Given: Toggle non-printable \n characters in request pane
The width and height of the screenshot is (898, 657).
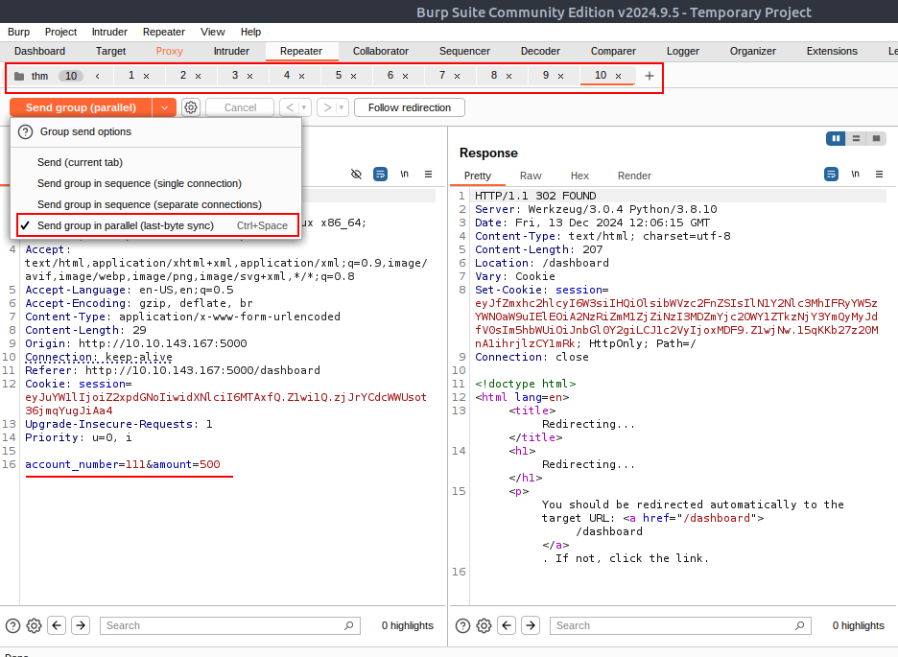Looking at the screenshot, I should (404, 174).
